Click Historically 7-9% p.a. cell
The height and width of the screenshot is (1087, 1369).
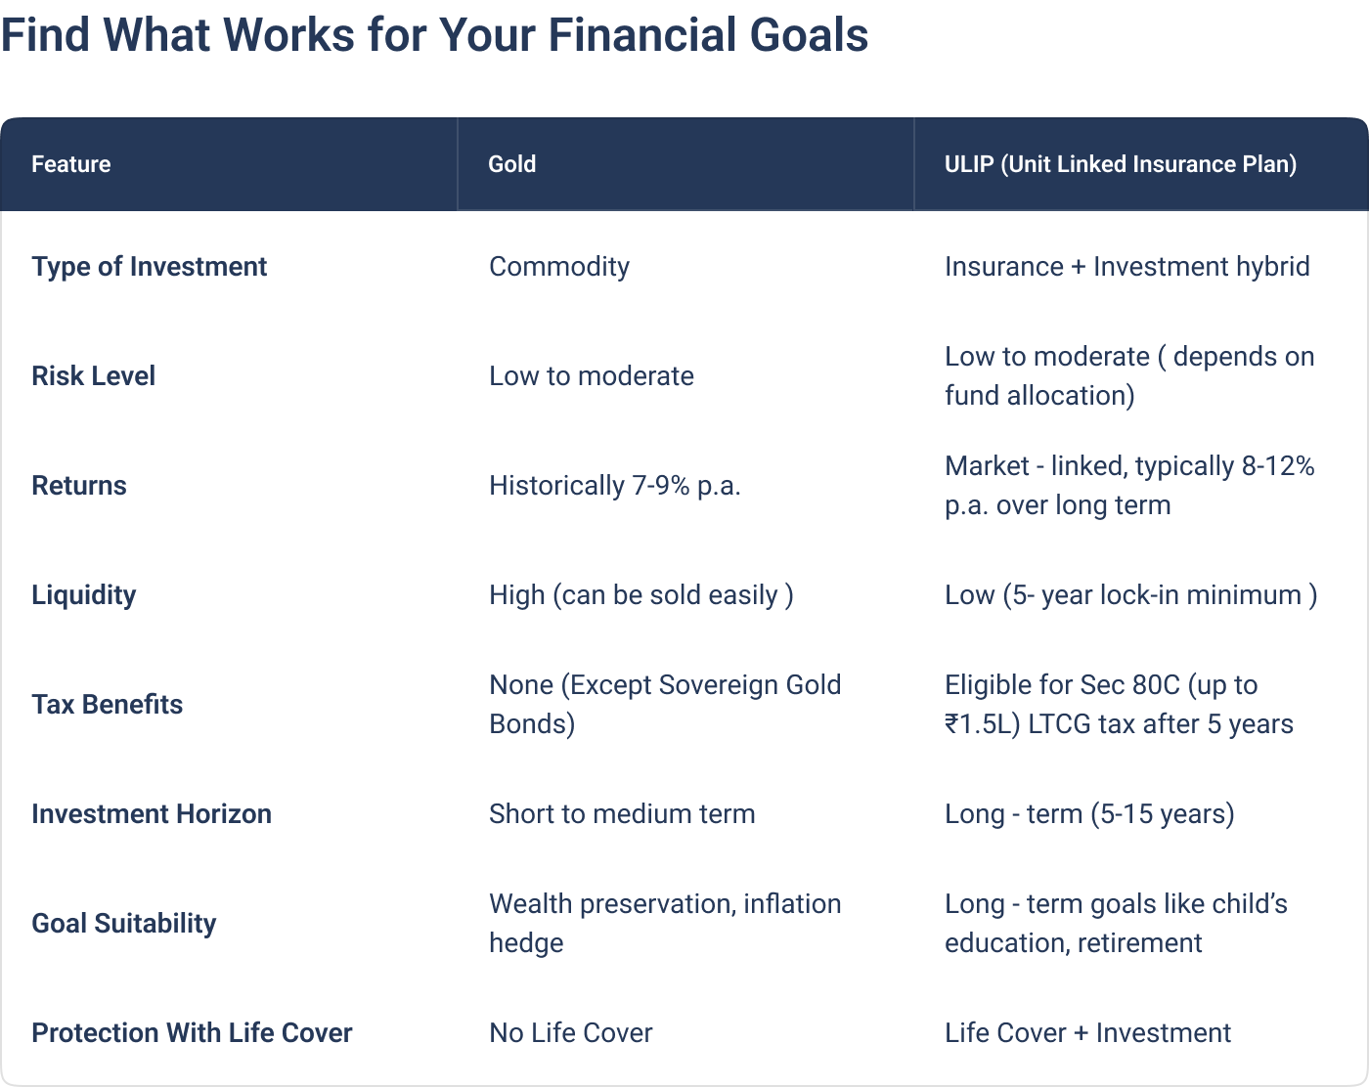pyautogui.click(x=615, y=486)
